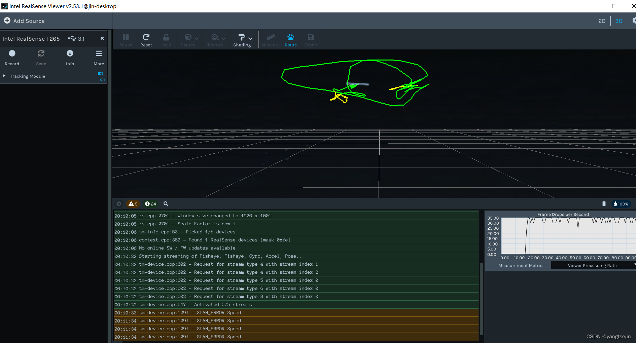Click the Measure tool
636x343 pixels.
(271, 40)
